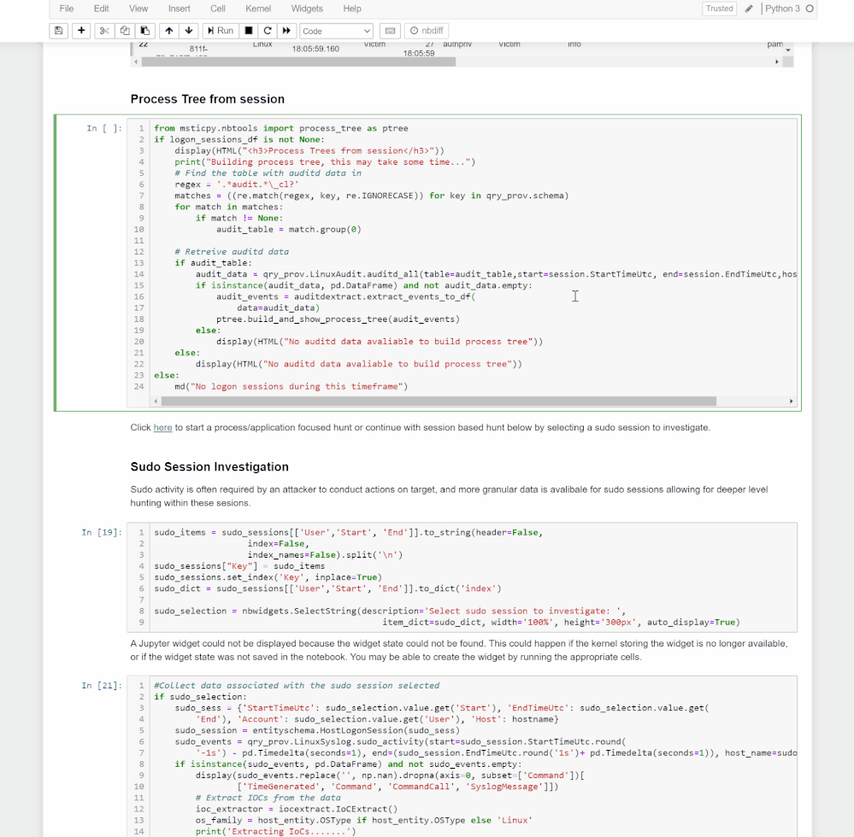
Task: Click the code cell scrollbar right arrow
Action: [791, 401]
